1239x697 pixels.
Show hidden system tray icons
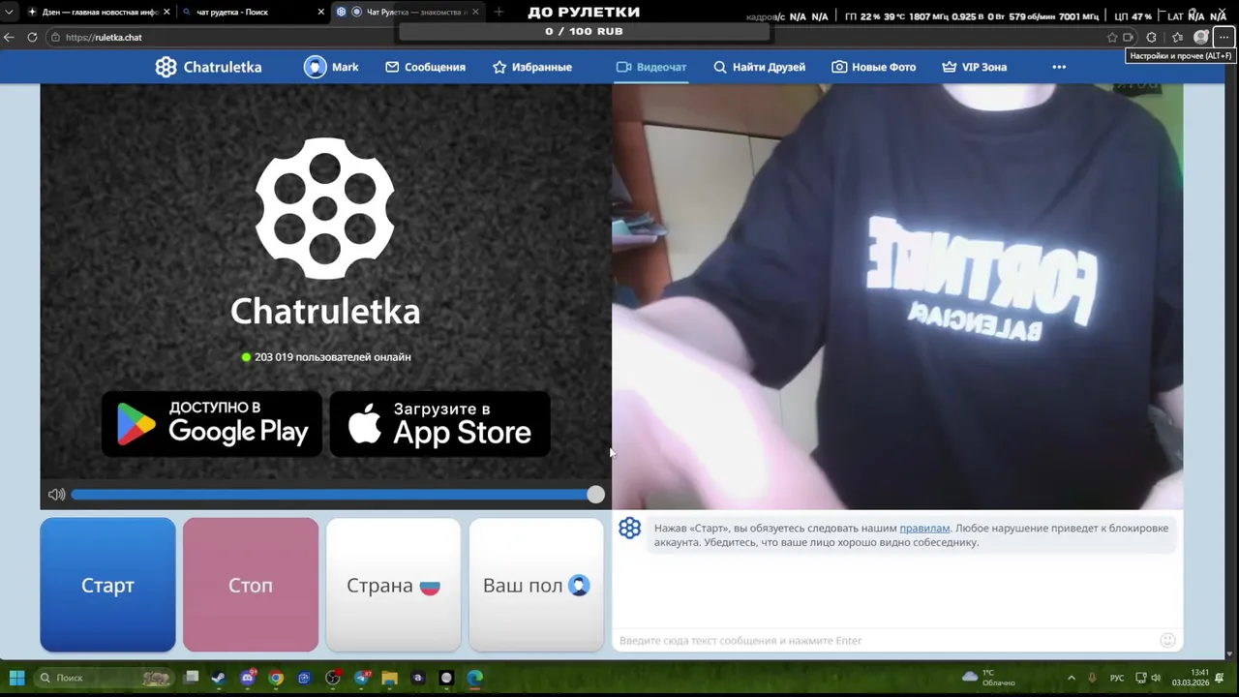click(1071, 678)
